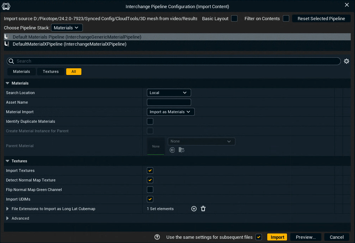Click the trash icon to empty set
Image resolution: width=355 pixels, height=243 pixels.
point(203,209)
